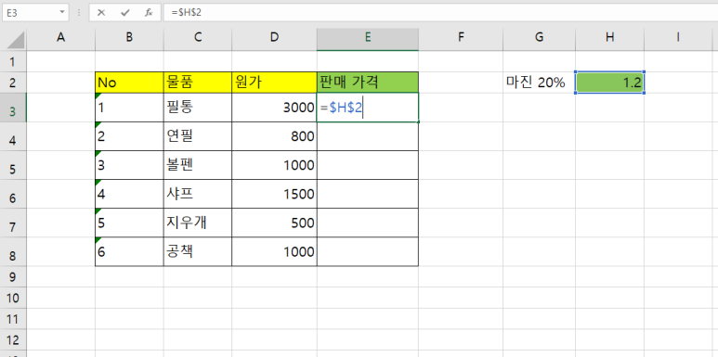Click the '지우개' cell
This screenshot has width=718, height=357.
pyautogui.click(x=197, y=223)
